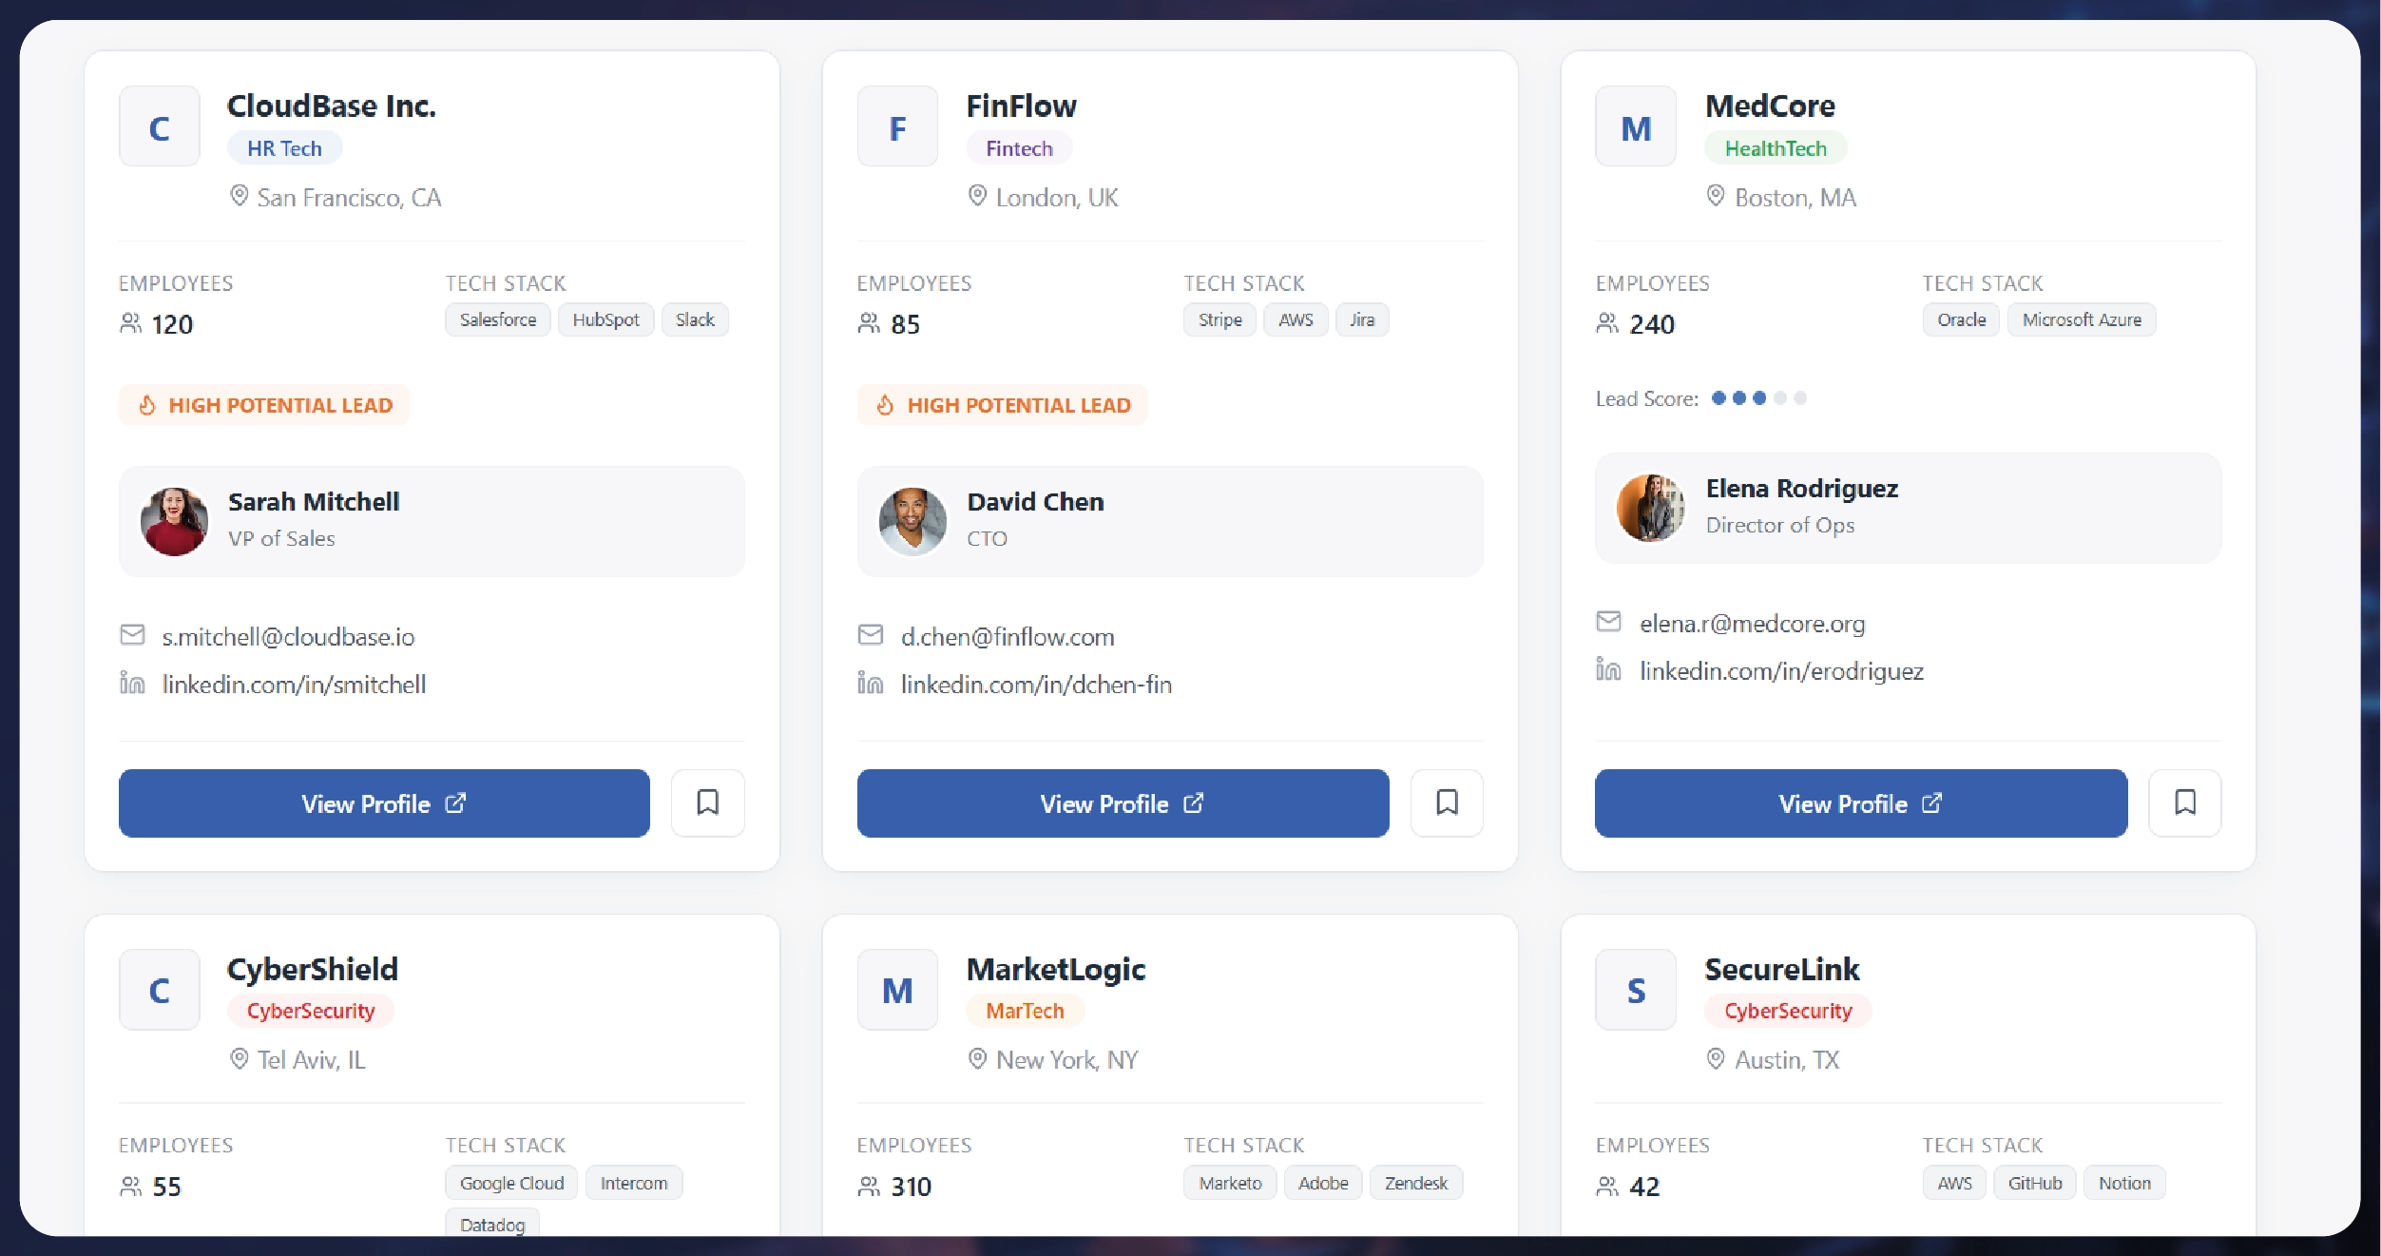
Task: Click the MedCore M logo tile
Action: coord(1635,126)
